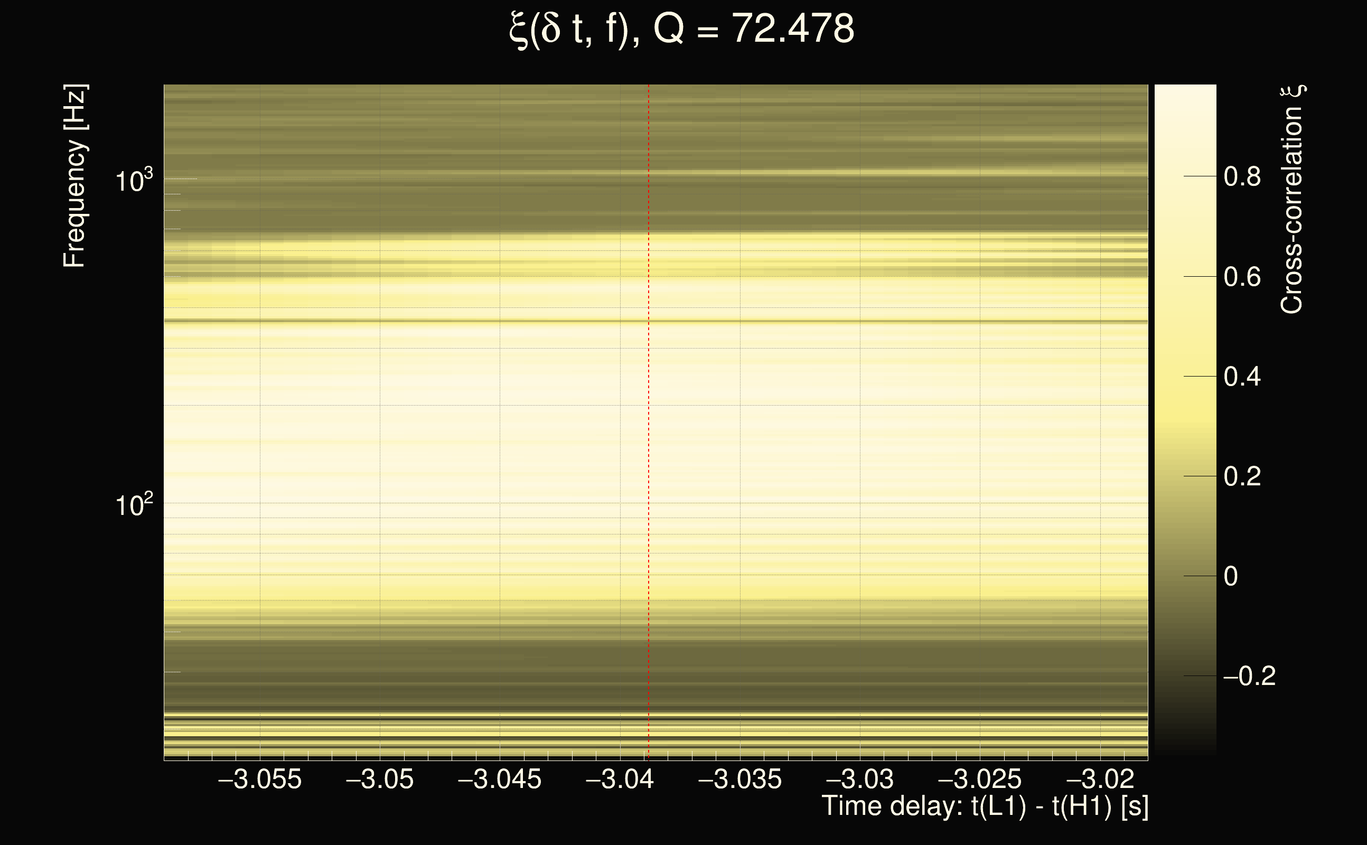1367x845 pixels.
Task: Click the -3.055 time delay tick label
Action: 259,779
